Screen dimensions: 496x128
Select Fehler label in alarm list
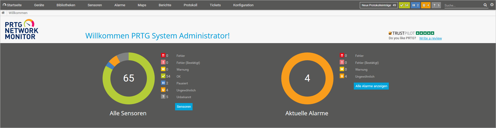(x=359, y=56)
